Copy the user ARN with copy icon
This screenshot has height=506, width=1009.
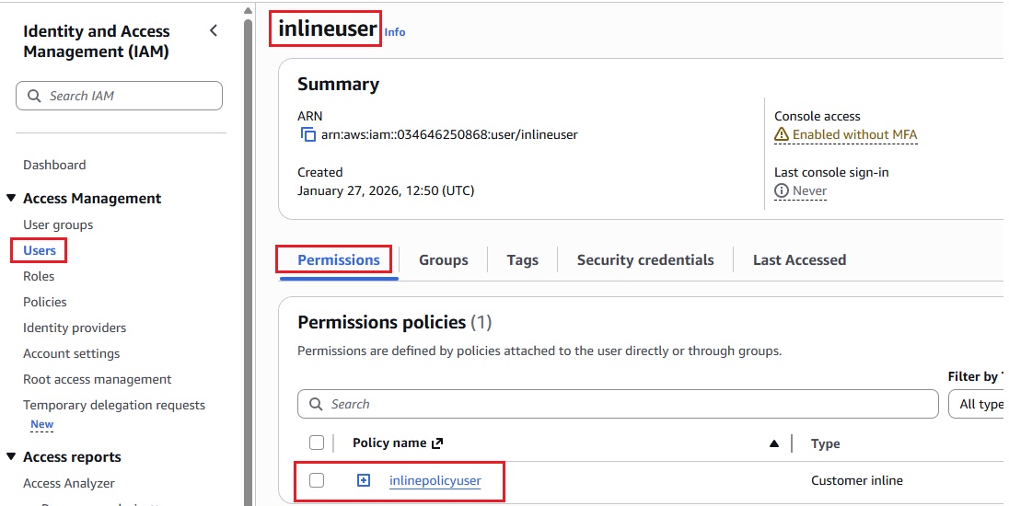pyautogui.click(x=308, y=135)
